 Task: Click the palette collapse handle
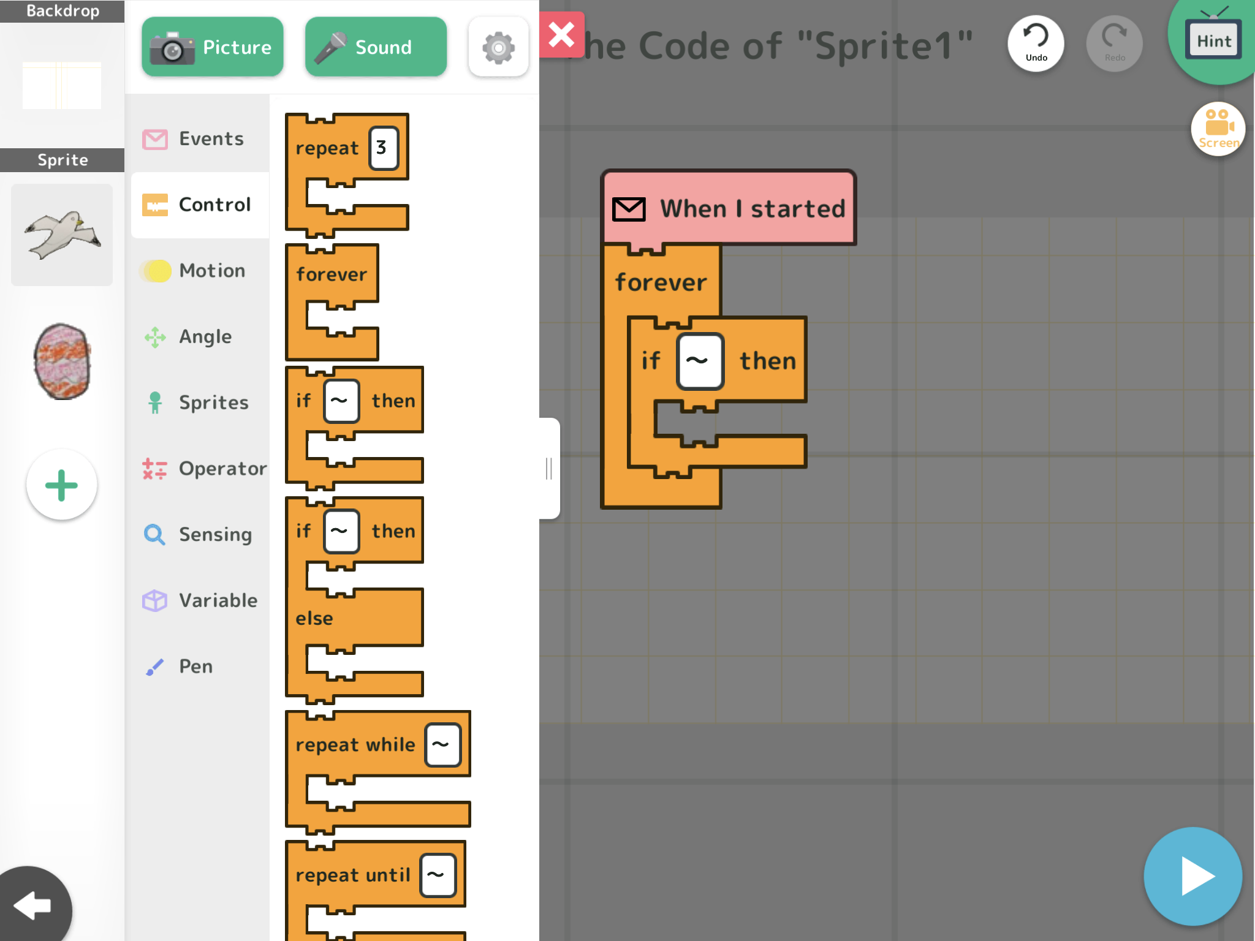[x=549, y=469]
